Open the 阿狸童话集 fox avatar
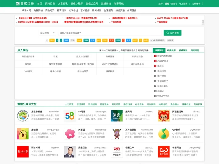 164,116
